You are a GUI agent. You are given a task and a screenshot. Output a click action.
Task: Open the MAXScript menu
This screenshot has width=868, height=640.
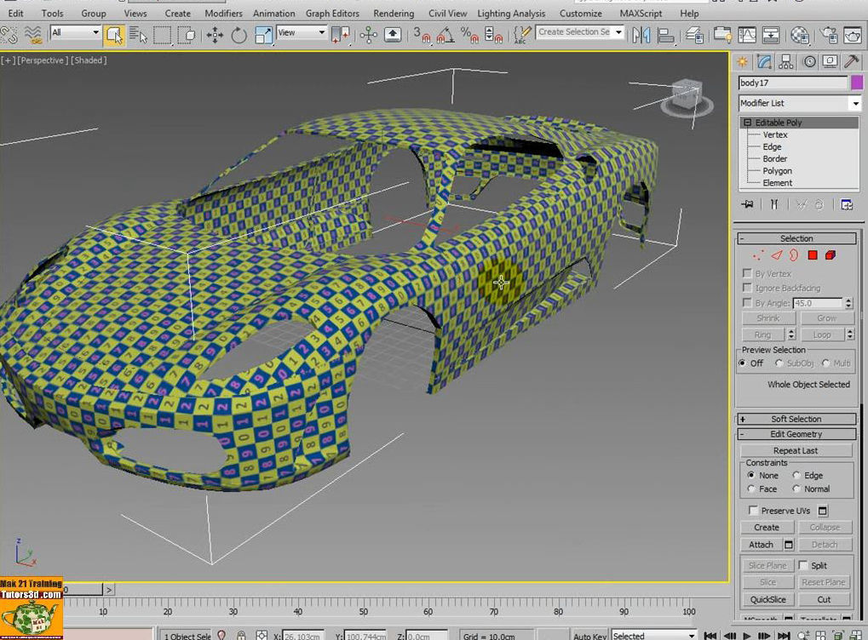(x=641, y=14)
